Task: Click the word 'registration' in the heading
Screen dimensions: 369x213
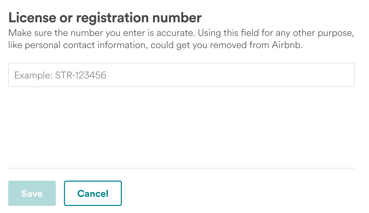Action: tap(112, 17)
